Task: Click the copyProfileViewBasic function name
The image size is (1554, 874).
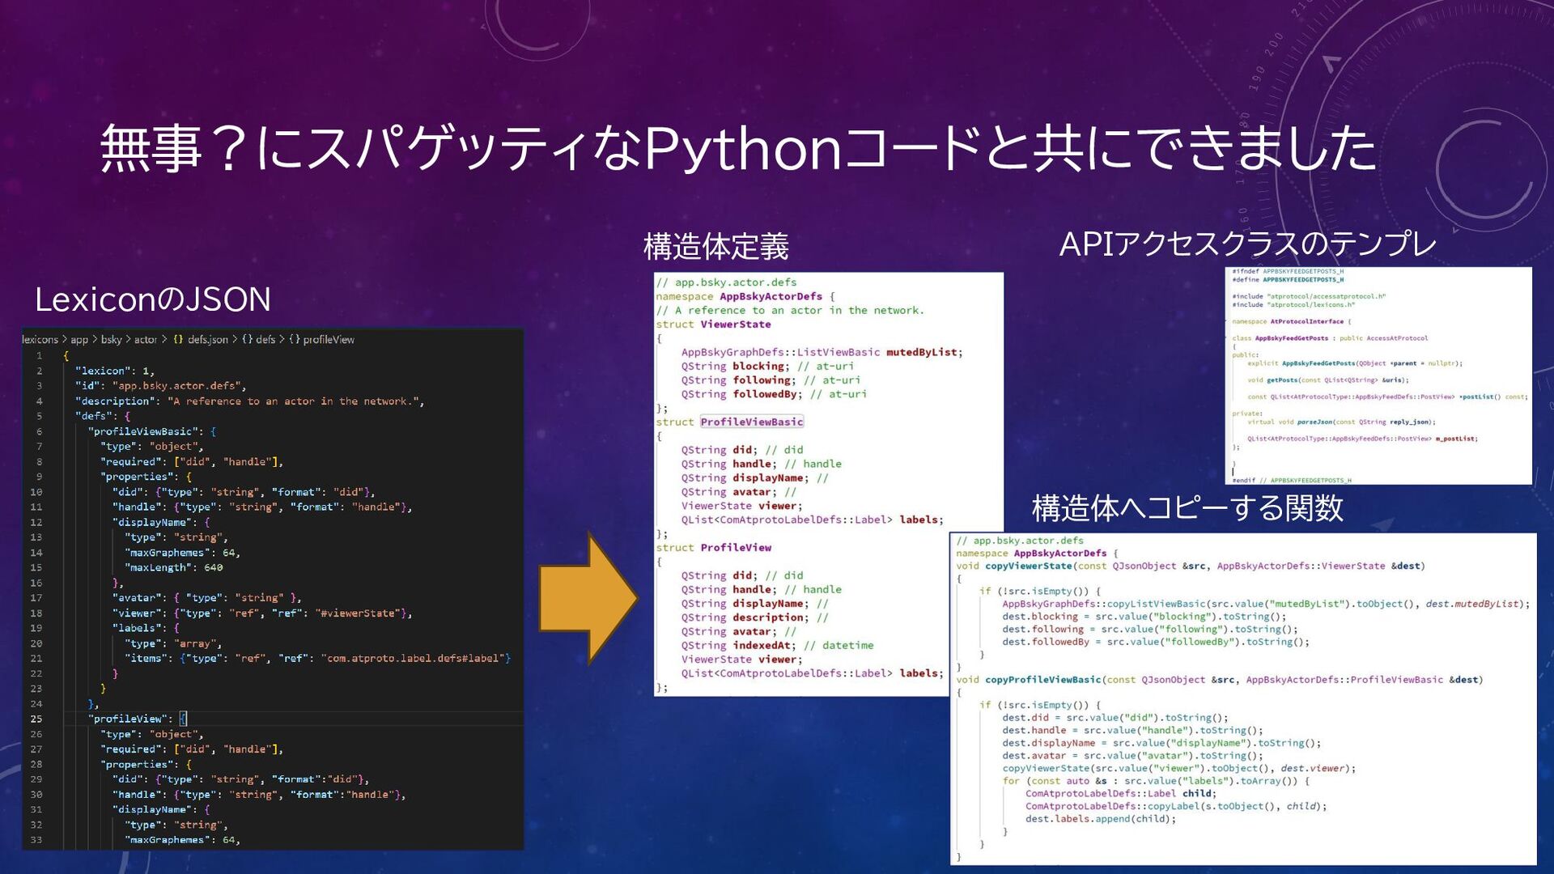Action: point(1042,680)
